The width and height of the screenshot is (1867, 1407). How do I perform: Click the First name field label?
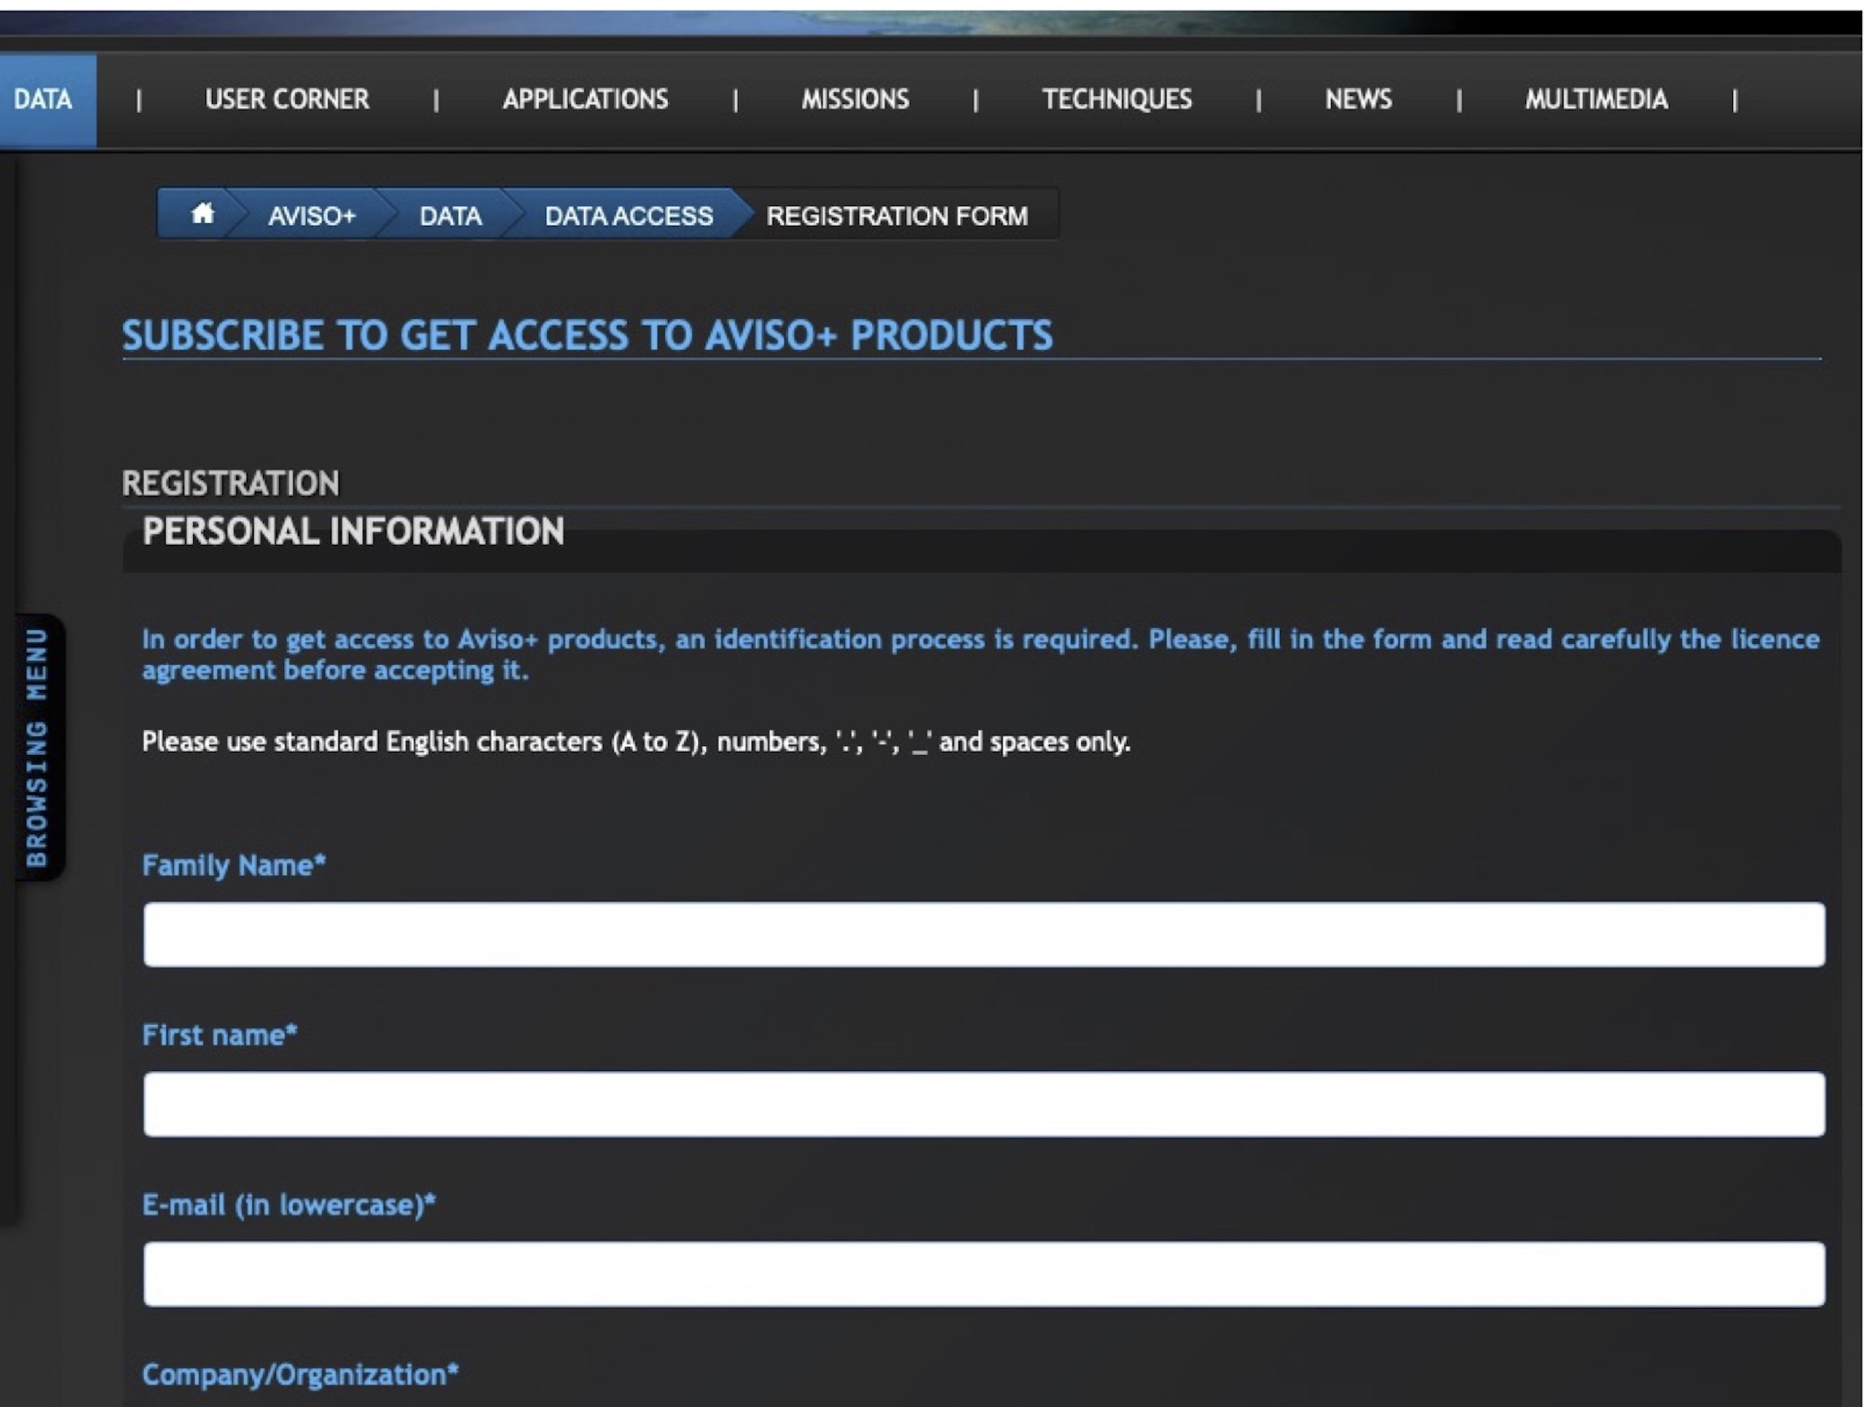[x=219, y=1035]
